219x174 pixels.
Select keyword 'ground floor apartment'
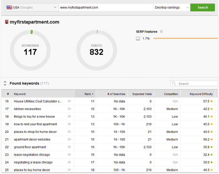tap(30, 147)
